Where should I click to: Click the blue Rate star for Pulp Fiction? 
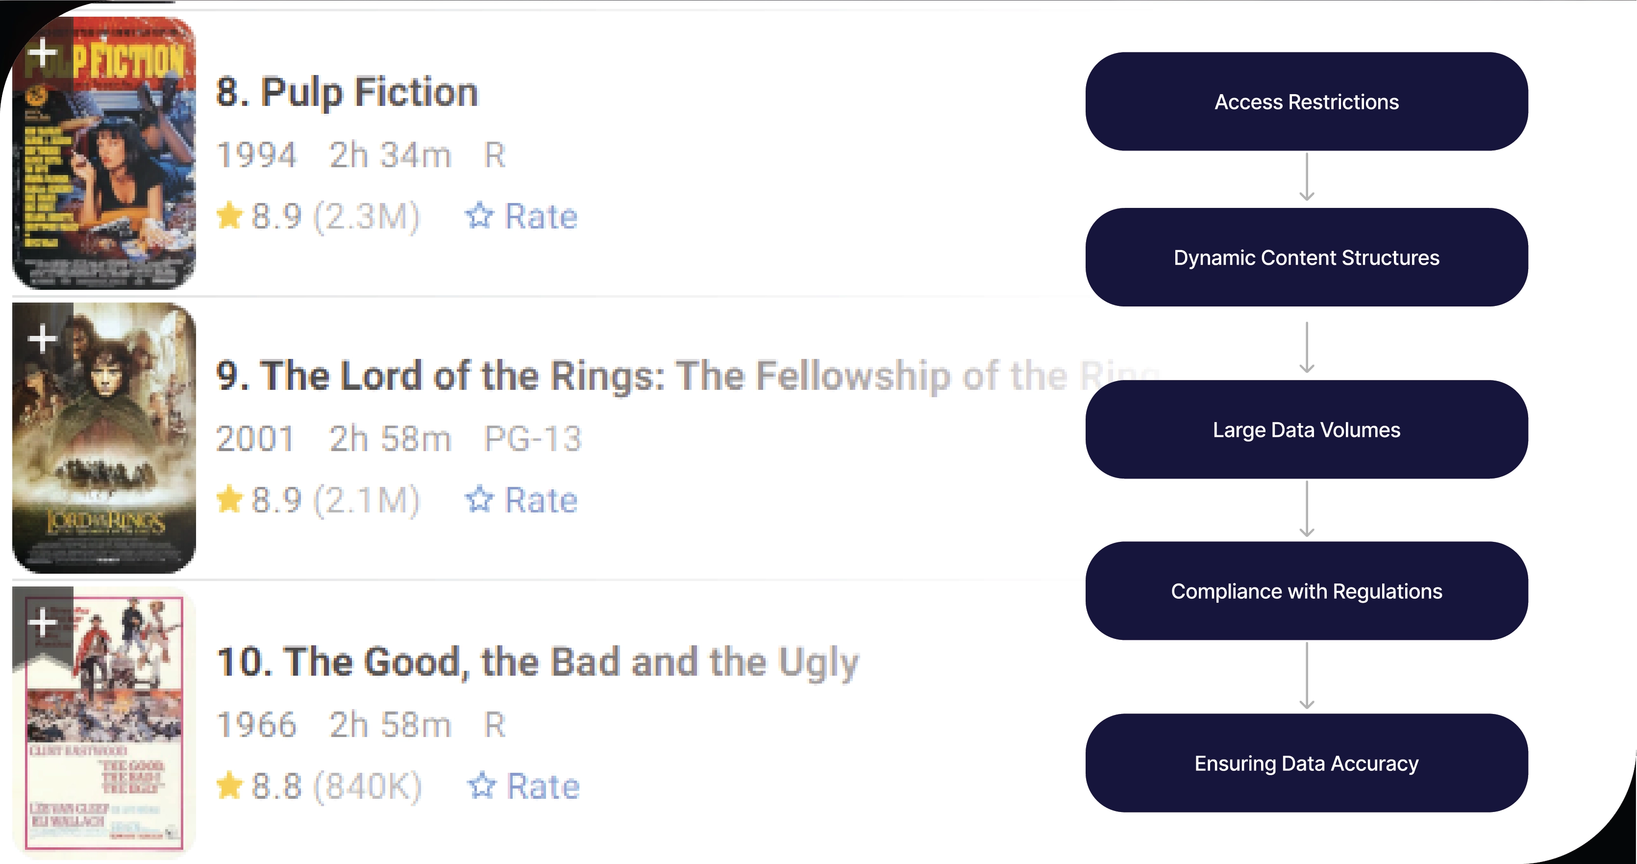pos(479,216)
